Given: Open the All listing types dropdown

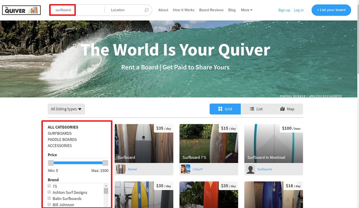Looking at the screenshot, I should [66, 109].
